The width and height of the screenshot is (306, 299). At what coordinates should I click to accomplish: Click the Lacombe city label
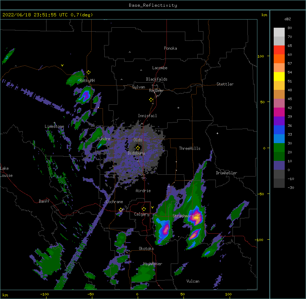point(160,68)
